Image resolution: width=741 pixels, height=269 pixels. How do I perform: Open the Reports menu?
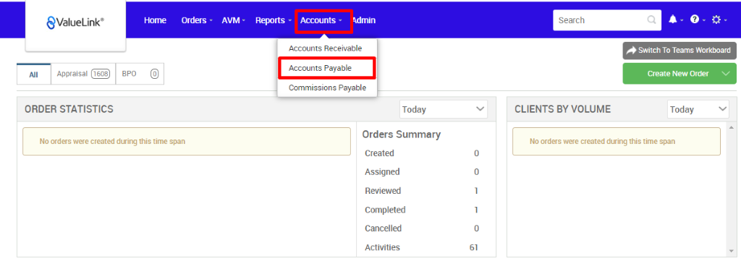[273, 20]
